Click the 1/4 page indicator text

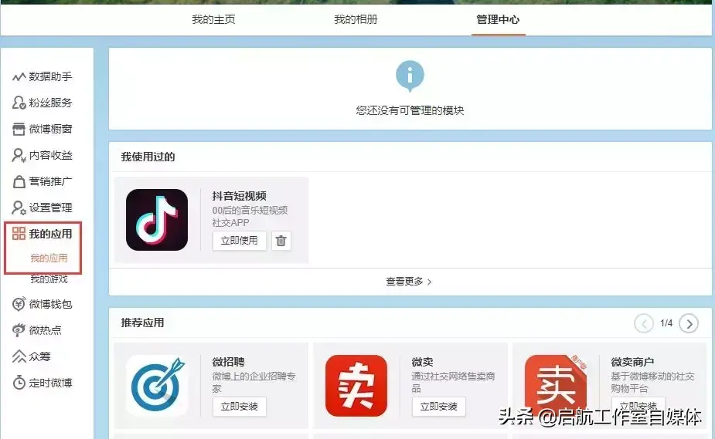(x=666, y=323)
